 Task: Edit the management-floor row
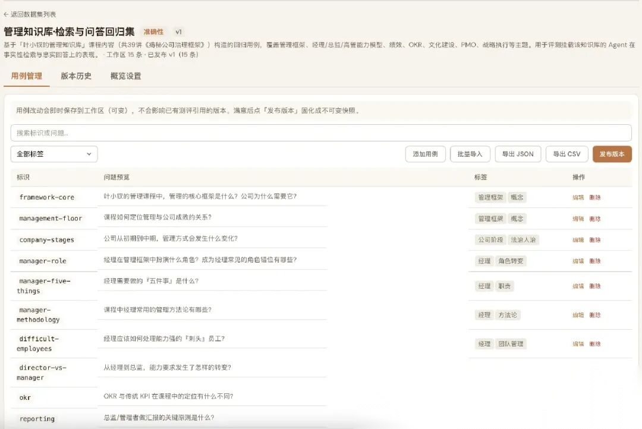578,219
